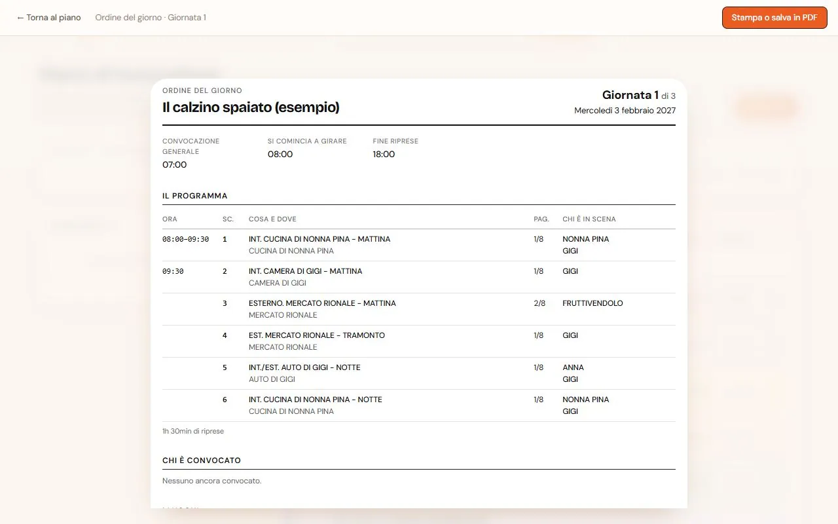Click the wrap time '18:00'
Screen dimensions: 838x524
[384, 154]
